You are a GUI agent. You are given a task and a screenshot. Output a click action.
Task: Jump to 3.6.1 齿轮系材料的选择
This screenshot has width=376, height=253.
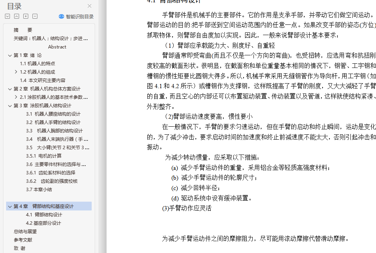tap(51, 172)
